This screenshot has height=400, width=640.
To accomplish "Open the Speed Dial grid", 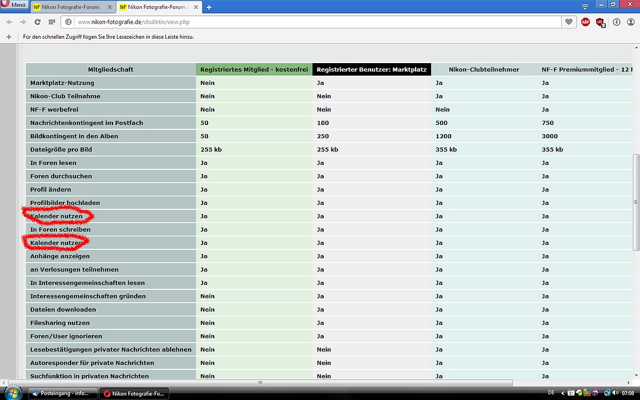I will tap(52, 22).
